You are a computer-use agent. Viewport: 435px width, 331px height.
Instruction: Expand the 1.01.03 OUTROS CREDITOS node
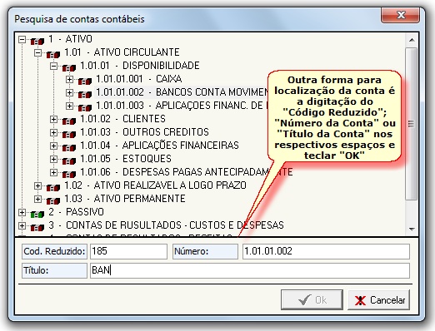53,132
